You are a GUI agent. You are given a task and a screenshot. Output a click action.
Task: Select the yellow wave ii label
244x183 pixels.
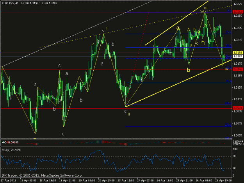(129, 114)
